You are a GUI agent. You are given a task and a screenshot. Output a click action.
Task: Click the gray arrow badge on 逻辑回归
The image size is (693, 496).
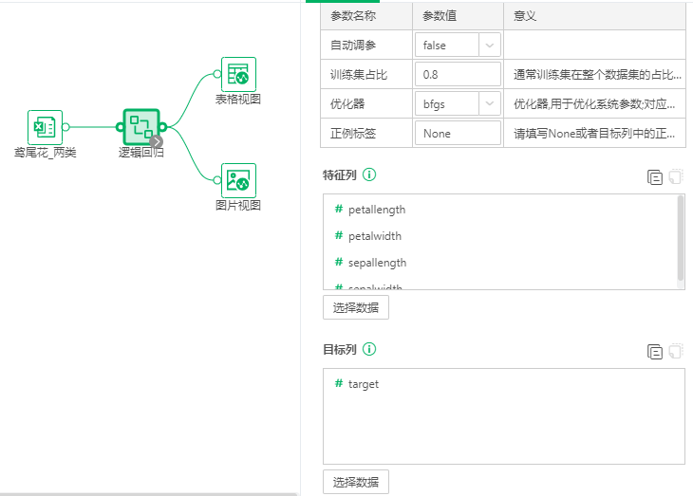(x=158, y=141)
